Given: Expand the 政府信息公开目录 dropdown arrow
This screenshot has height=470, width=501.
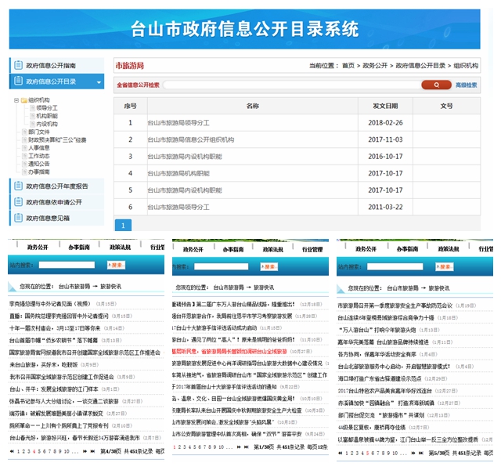Looking at the screenshot, I should (99, 81).
